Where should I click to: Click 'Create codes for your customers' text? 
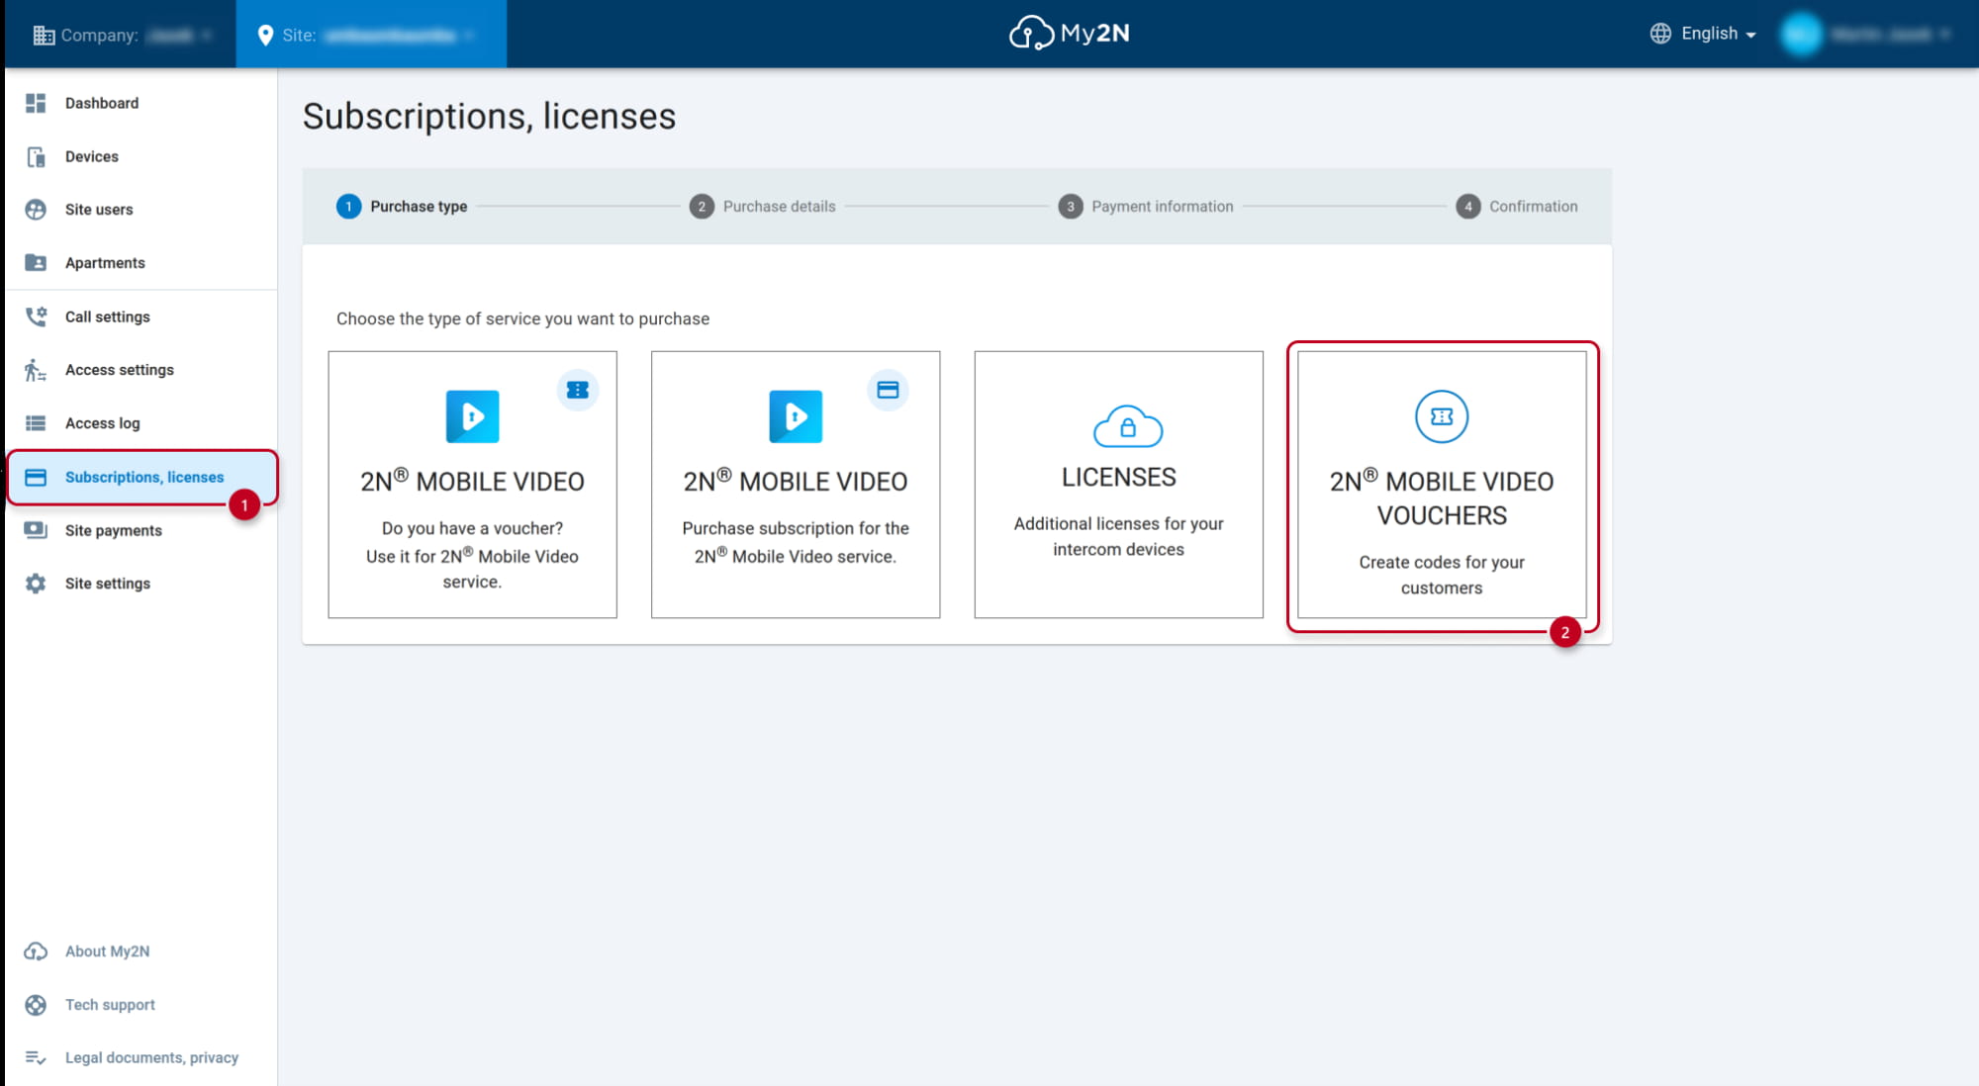point(1442,575)
